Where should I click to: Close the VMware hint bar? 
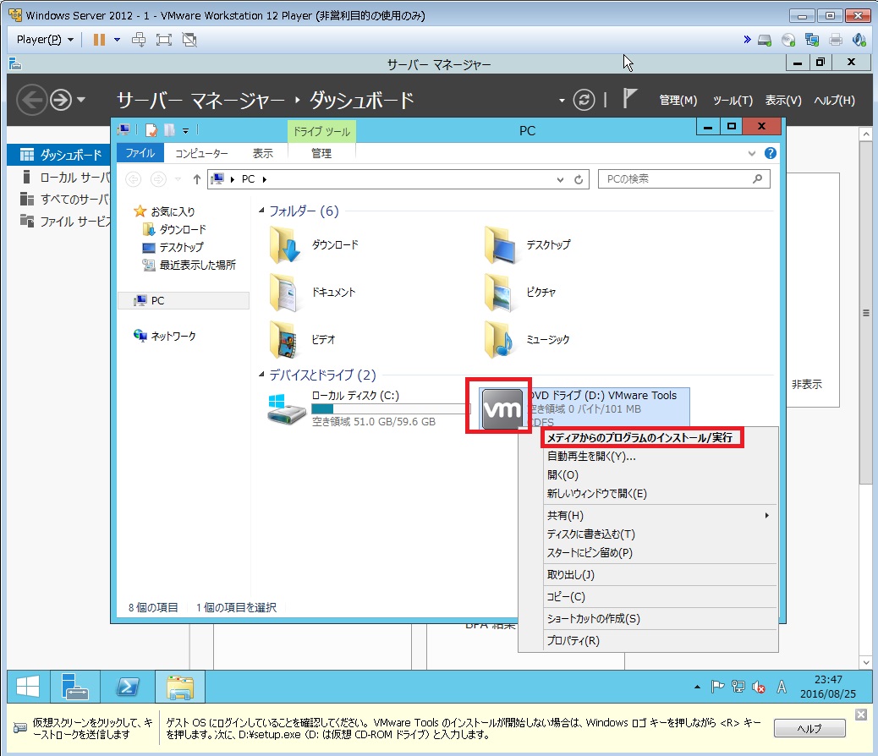coord(861,715)
